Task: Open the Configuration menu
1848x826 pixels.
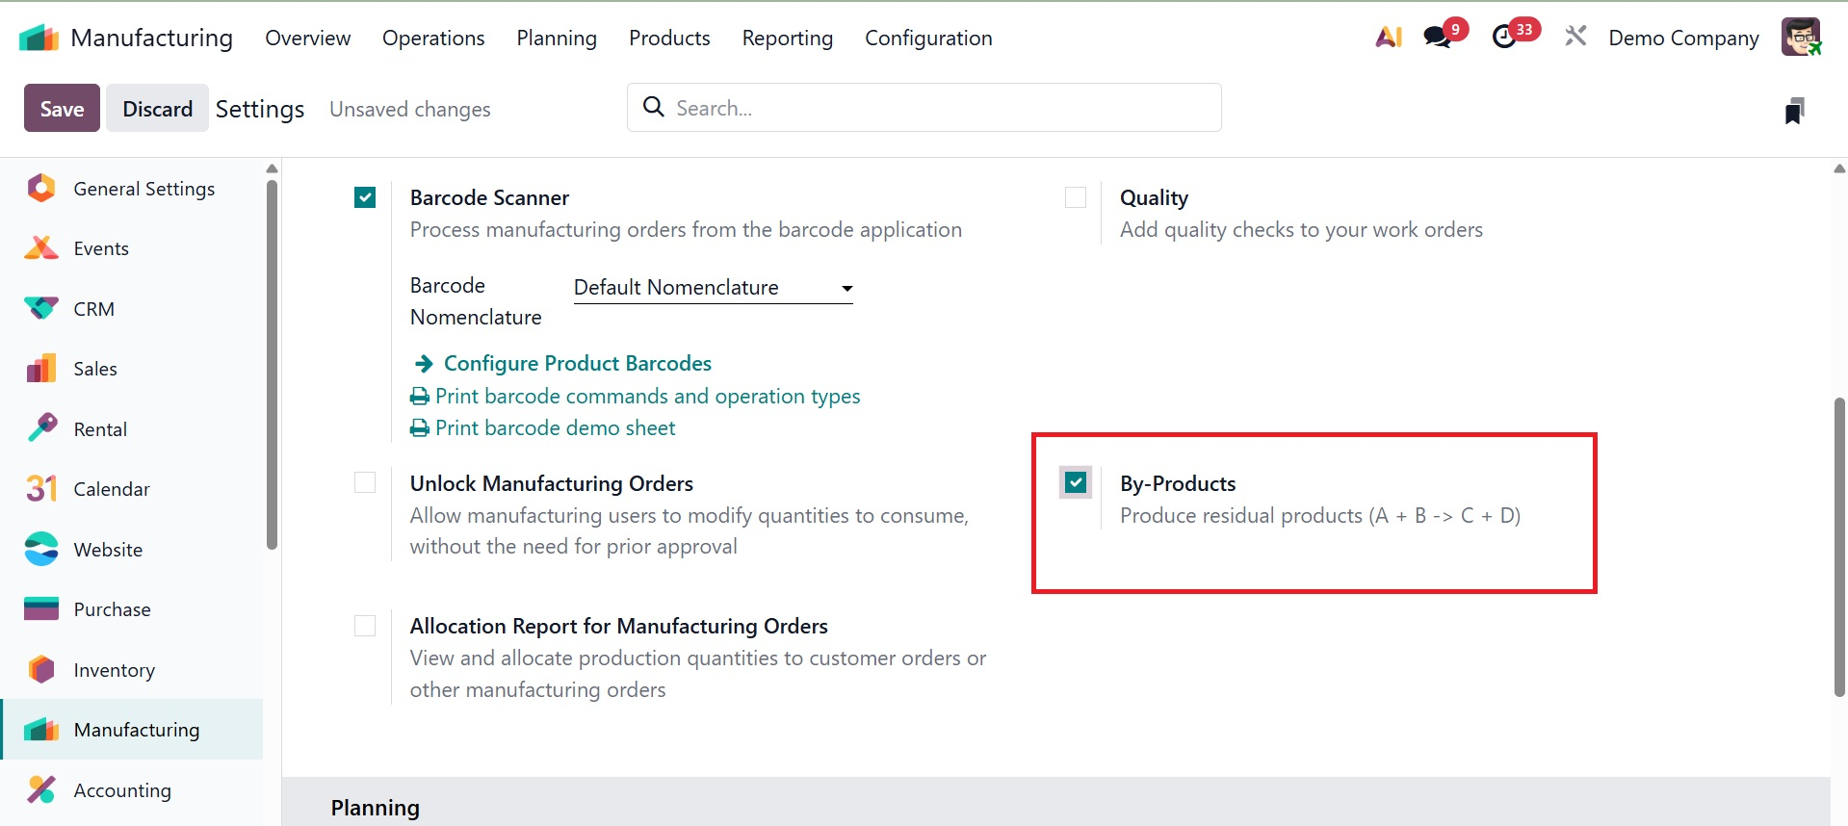Action: [x=927, y=39]
